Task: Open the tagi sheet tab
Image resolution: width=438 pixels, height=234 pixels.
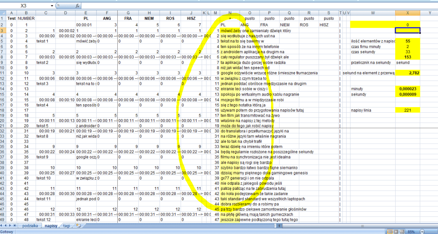Action: [66, 225]
